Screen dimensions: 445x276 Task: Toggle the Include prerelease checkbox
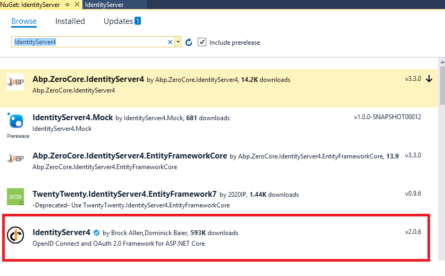[x=202, y=42]
